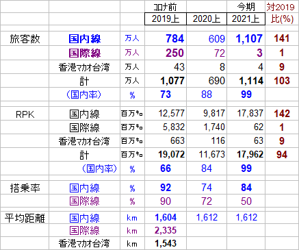299x250 pixels.
Task: Select the 1,077 total passengers cell
Action: (x=172, y=81)
